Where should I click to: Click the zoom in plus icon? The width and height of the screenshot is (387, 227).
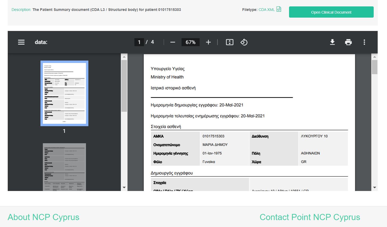208,42
